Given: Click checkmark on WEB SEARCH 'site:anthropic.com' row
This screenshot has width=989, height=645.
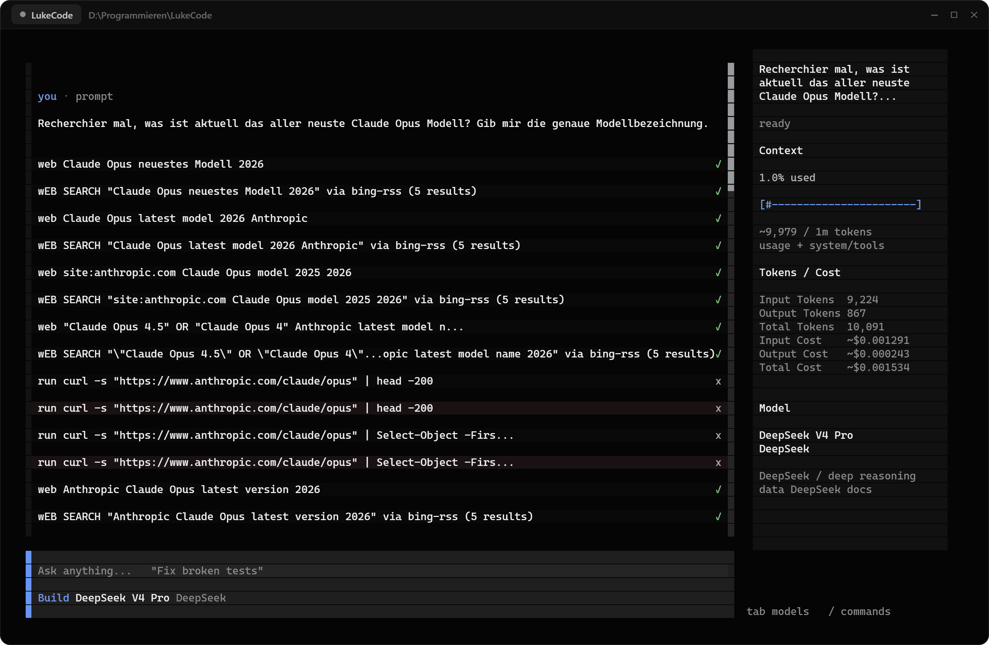Looking at the screenshot, I should coord(718,300).
